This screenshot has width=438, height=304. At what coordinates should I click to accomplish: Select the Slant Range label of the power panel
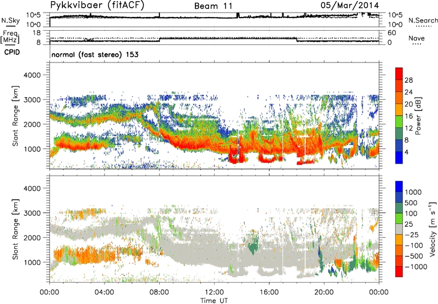click(x=15, y=116)
